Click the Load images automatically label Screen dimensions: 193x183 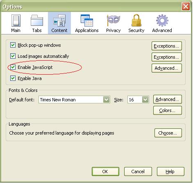43,56
